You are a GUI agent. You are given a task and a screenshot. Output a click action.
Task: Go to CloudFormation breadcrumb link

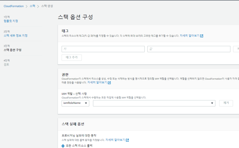14,6
